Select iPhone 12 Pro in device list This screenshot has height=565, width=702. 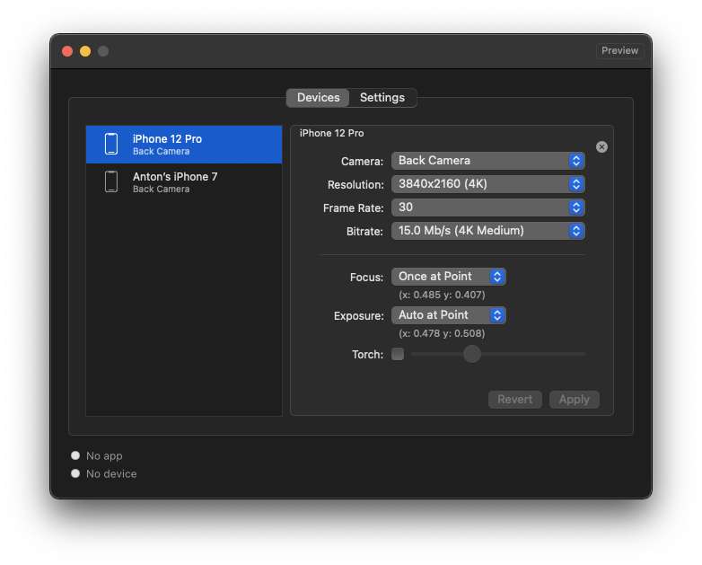point(184,145)
